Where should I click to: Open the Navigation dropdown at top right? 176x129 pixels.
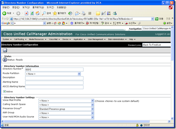click(156, 29)
